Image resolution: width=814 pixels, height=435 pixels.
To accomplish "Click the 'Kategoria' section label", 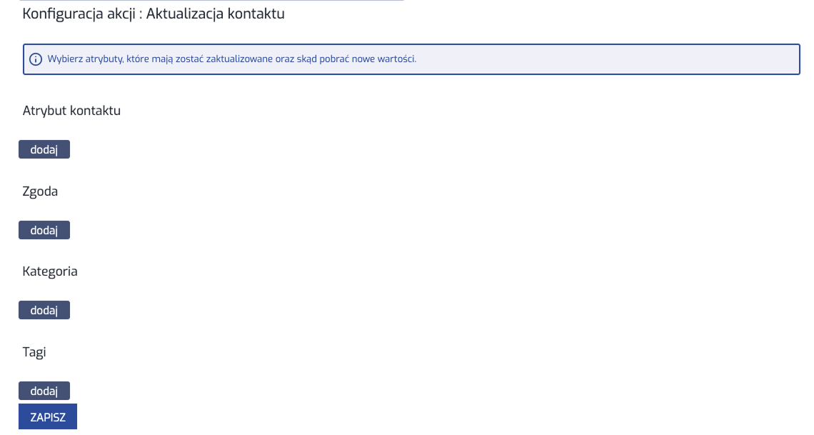I will (x=50, y=271).
